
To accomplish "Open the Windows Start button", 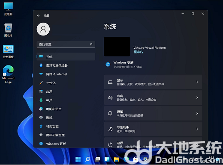I will coord(78,159).
